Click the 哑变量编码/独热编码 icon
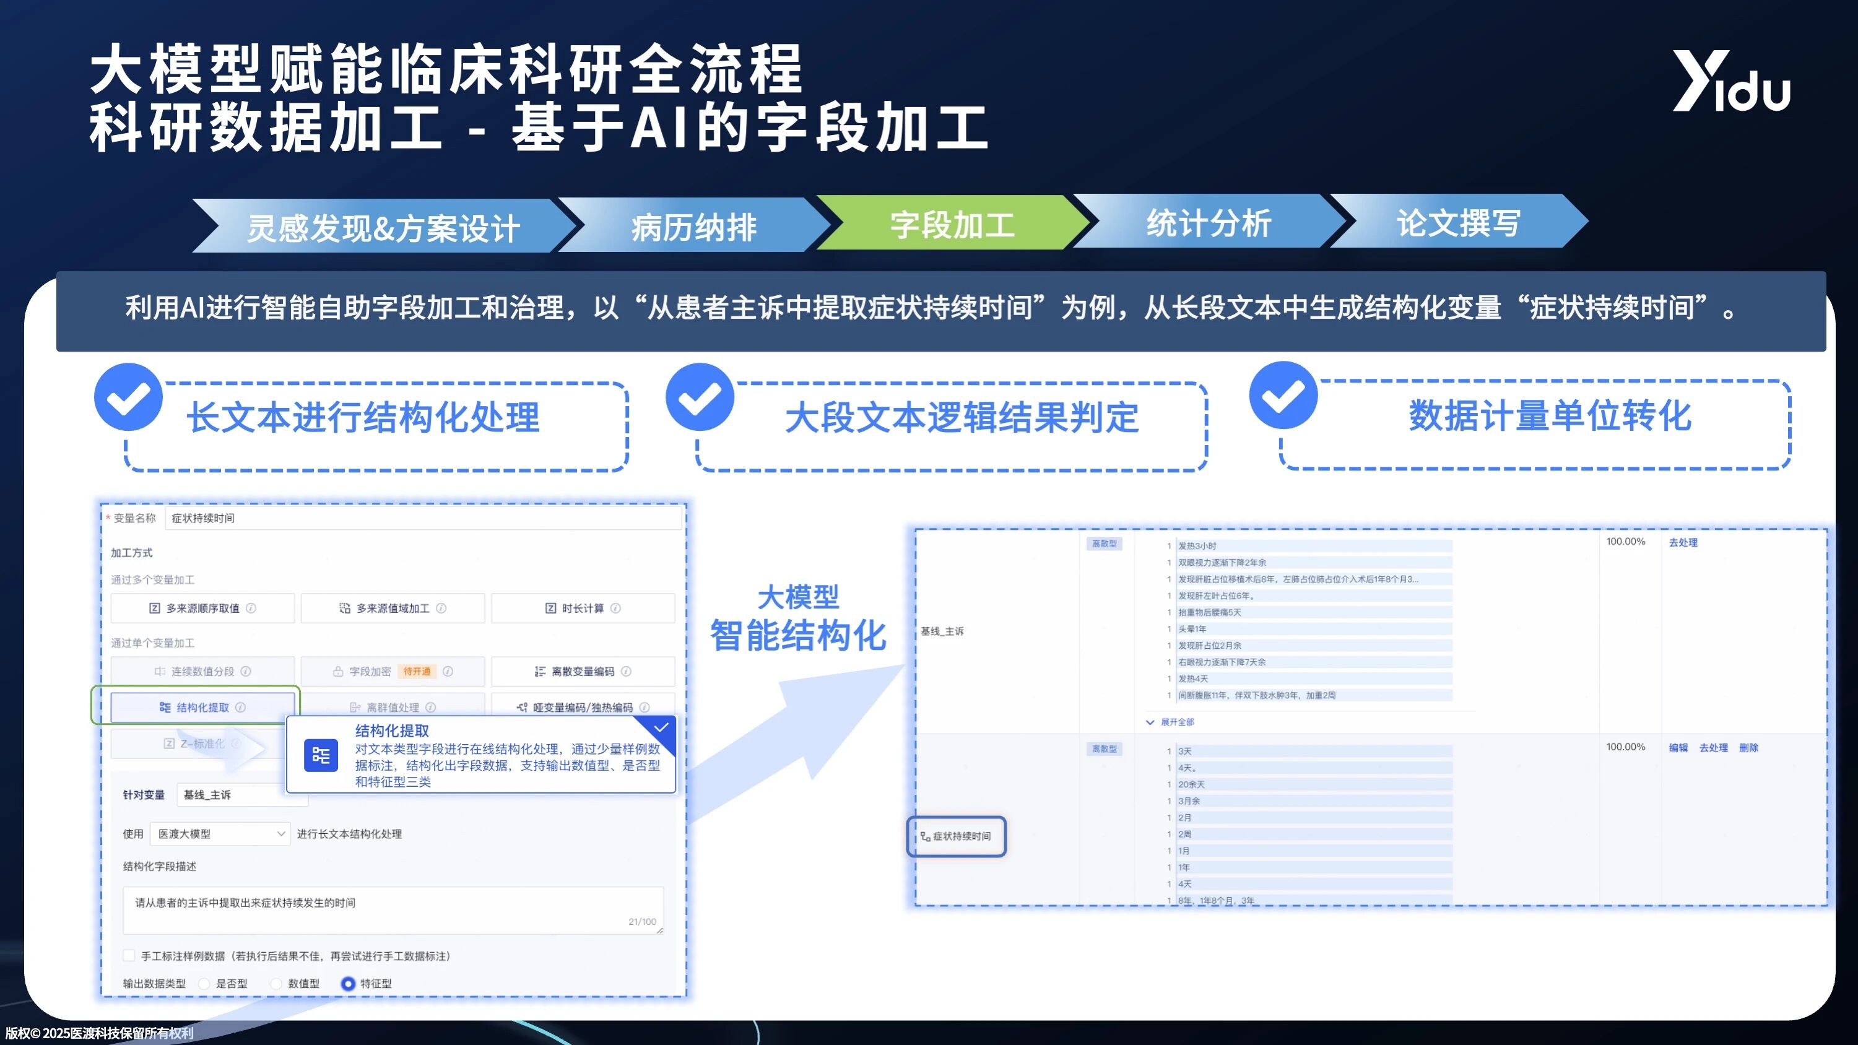1858x1045 pixels. 521,708
